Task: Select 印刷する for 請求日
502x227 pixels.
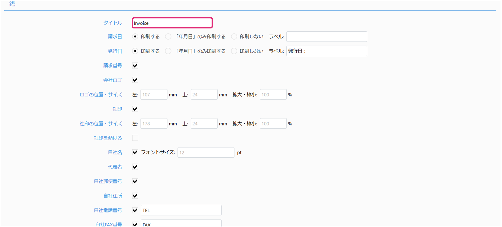Action: [x=135, y=37]
